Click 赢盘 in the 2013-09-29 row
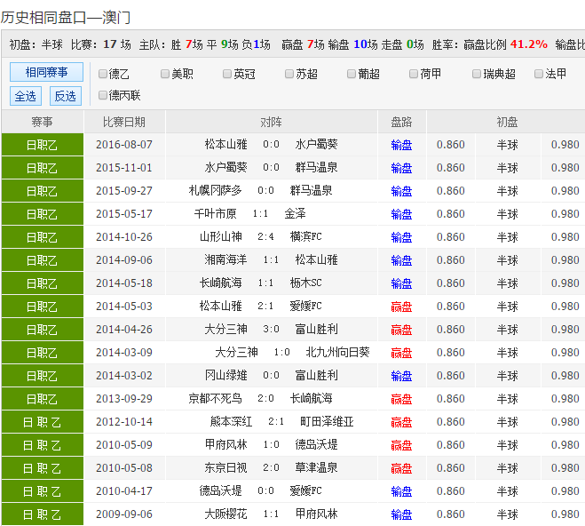 (x=401, y=399)
